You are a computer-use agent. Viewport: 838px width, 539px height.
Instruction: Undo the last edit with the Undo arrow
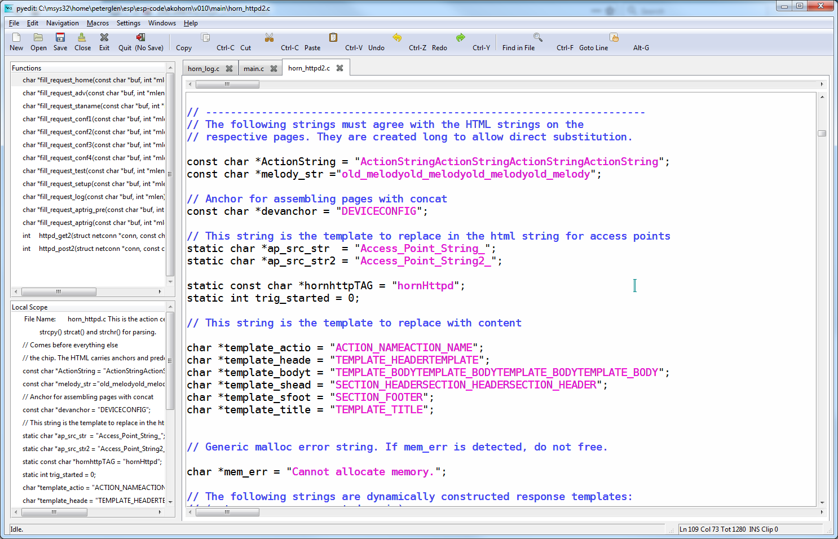397,38
